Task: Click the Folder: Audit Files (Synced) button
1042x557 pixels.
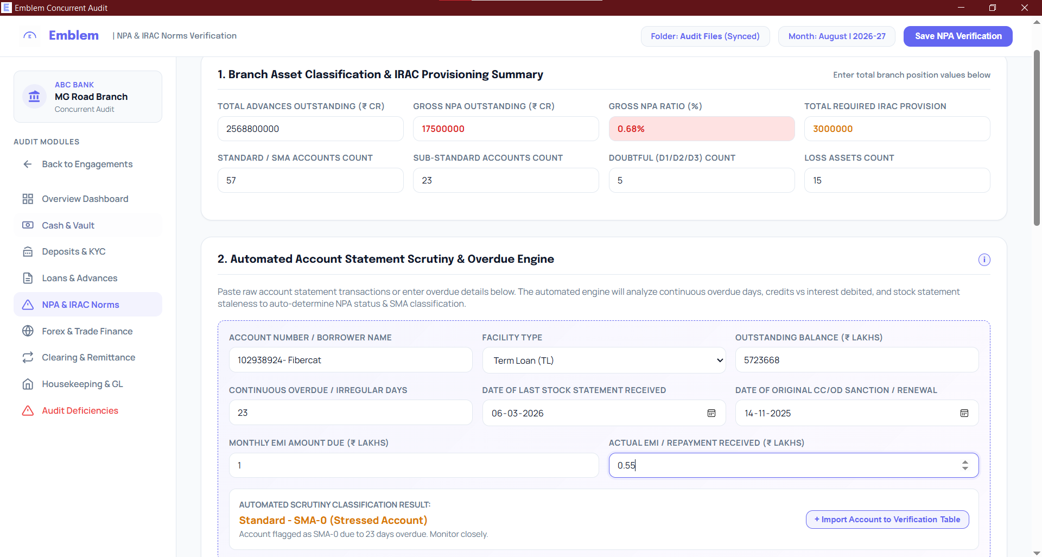Action: point(705,36)
